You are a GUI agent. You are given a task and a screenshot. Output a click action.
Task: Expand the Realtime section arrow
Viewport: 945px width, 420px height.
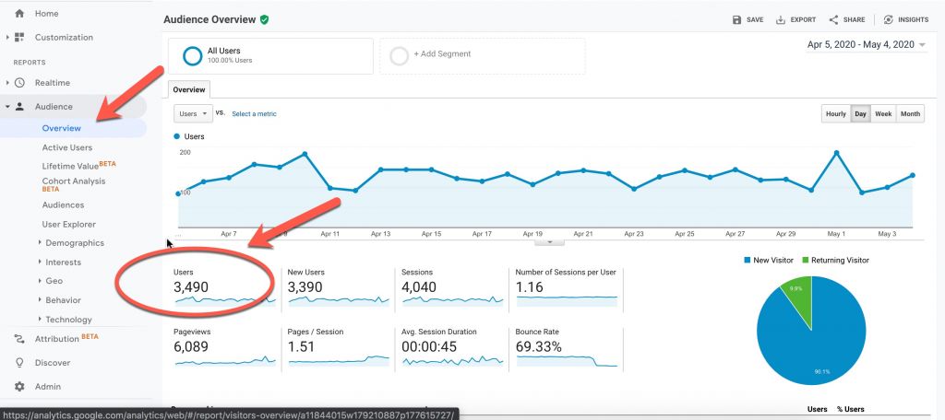7,83
